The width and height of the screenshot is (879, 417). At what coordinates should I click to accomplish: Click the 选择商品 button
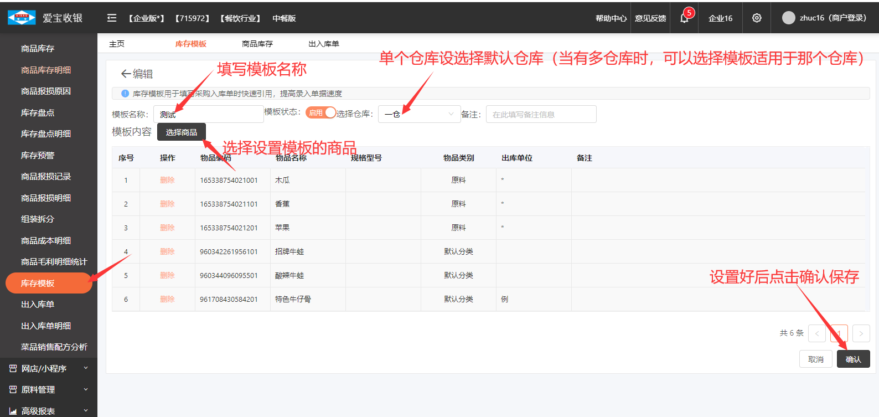[181, 132]
